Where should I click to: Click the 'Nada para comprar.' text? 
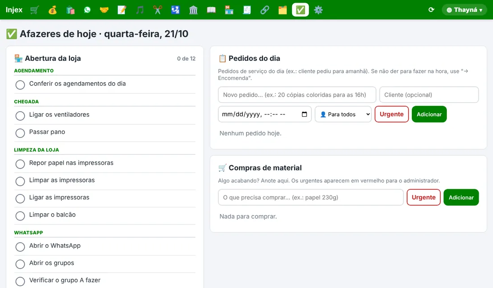(x=248, y=216)
